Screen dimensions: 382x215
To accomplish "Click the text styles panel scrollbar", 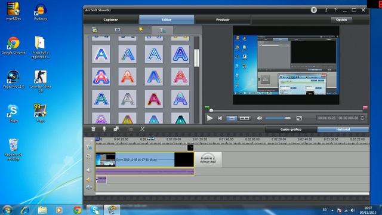I will coord(196,58).
